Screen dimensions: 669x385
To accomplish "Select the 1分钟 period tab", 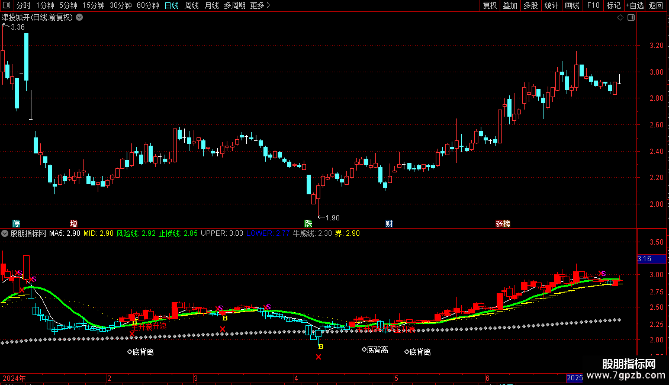I will click(x=45, y=5).
